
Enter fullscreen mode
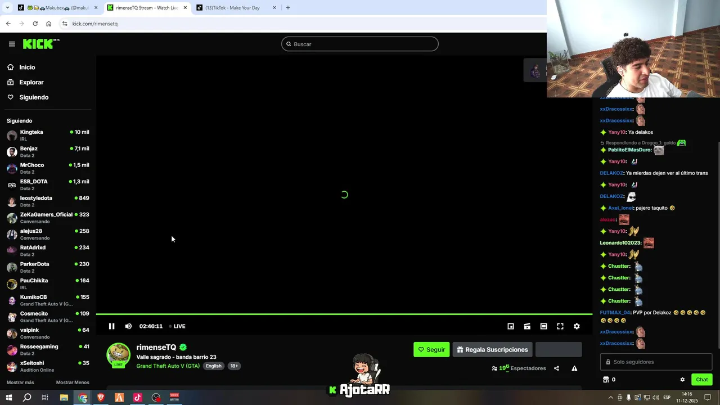click(560, 326)
